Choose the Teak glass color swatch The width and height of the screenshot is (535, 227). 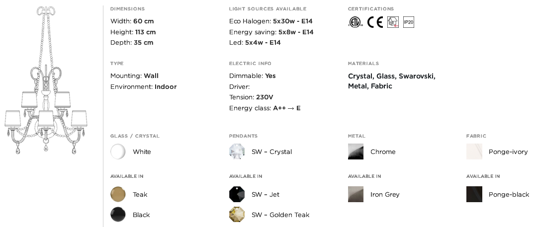[x=118, y=194]
